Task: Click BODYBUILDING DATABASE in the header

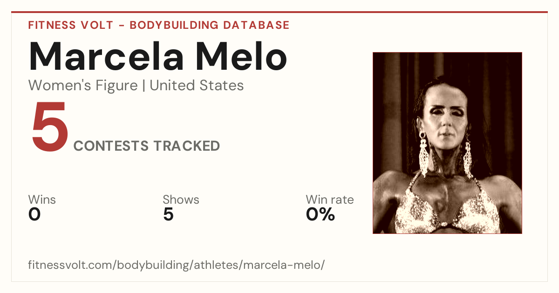Action: 210,25
